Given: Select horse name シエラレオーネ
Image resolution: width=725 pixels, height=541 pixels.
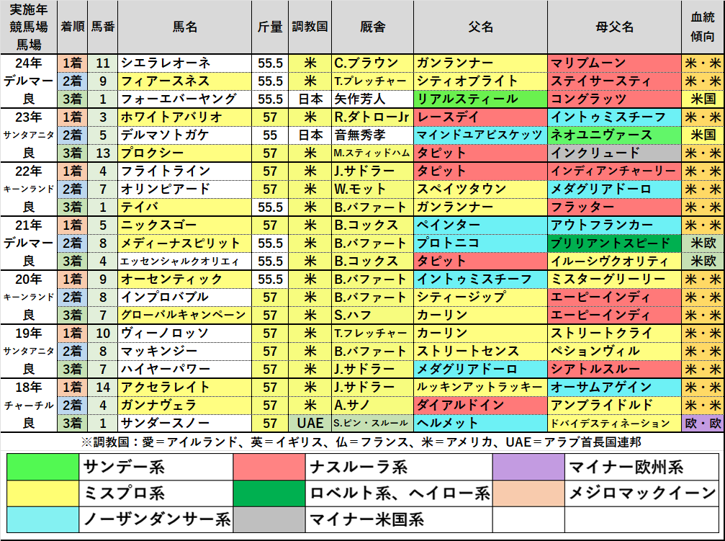Looking at the screenshot, I should (x=184, y=63).
